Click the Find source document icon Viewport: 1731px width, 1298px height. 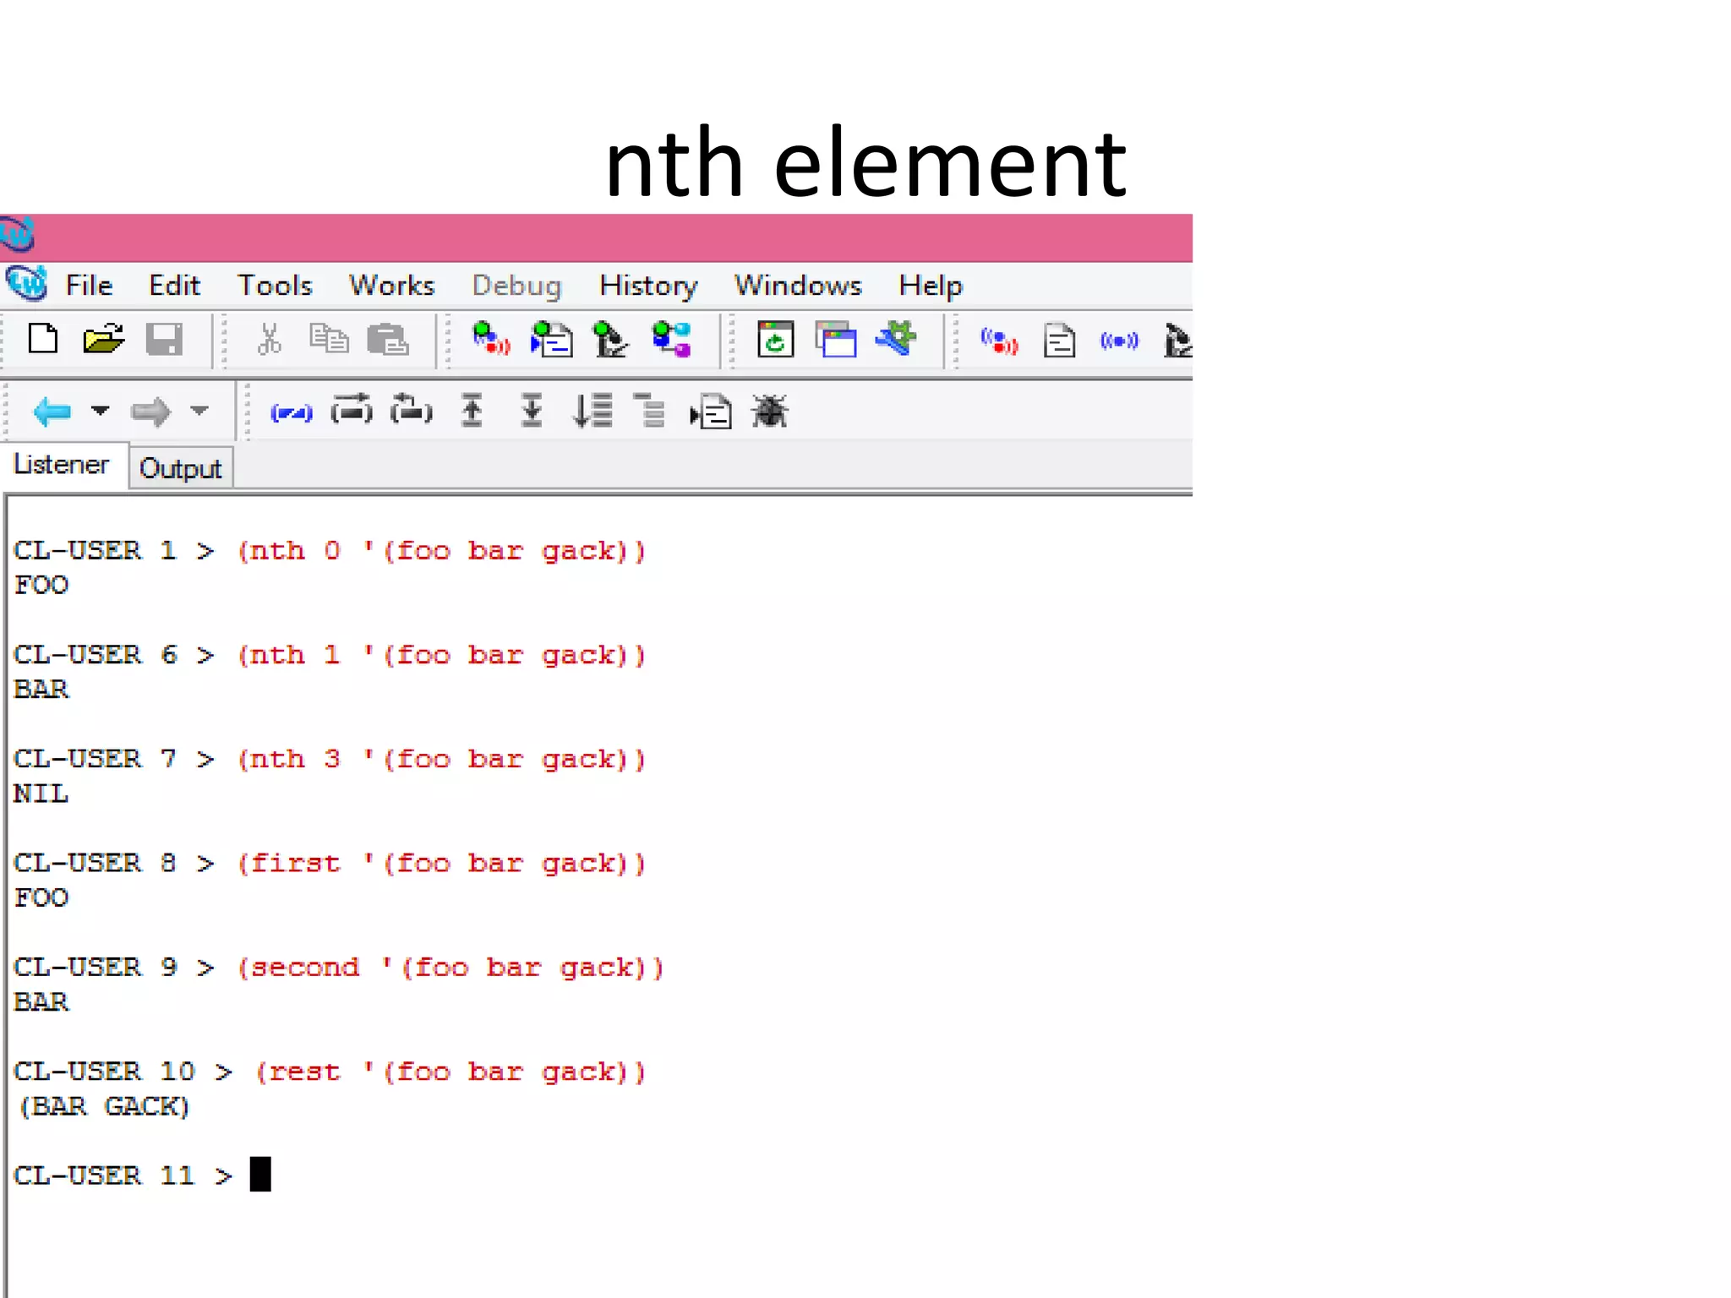[711, 412]
